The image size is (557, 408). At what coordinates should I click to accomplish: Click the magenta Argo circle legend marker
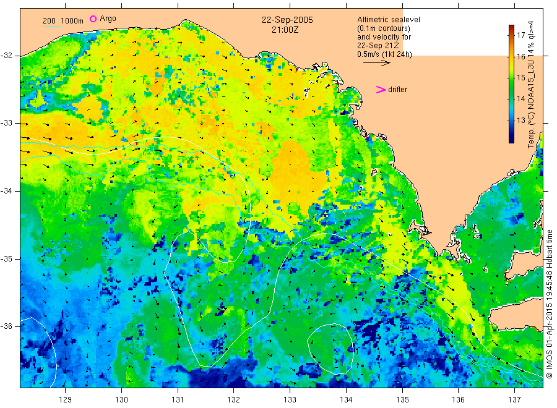[x=93, y=19]
